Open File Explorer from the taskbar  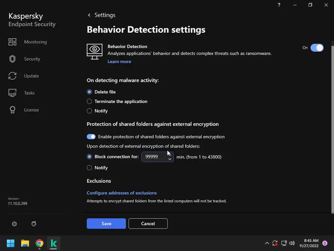(x=25, y=243)
